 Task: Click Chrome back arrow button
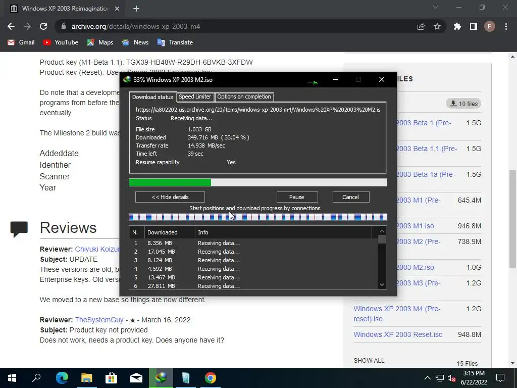pyautogui.click(x=11, y=26)
